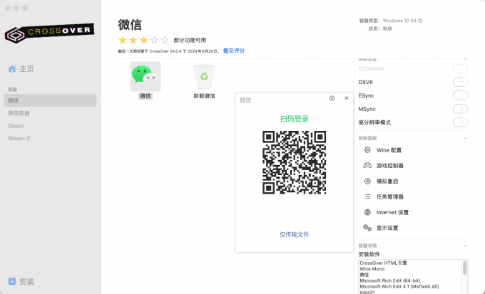Collapse the 控制面板 section chevron
Screen dimensions: 485x294
(465, 138)
